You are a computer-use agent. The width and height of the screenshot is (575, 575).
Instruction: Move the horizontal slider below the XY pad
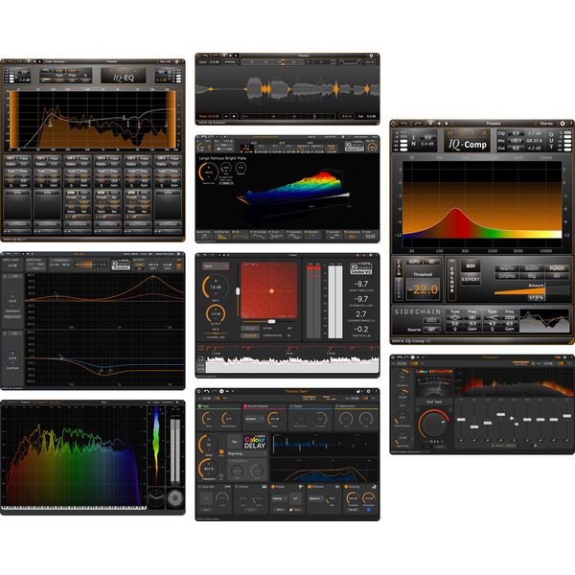pyautogui.click(x=271, y=322)
